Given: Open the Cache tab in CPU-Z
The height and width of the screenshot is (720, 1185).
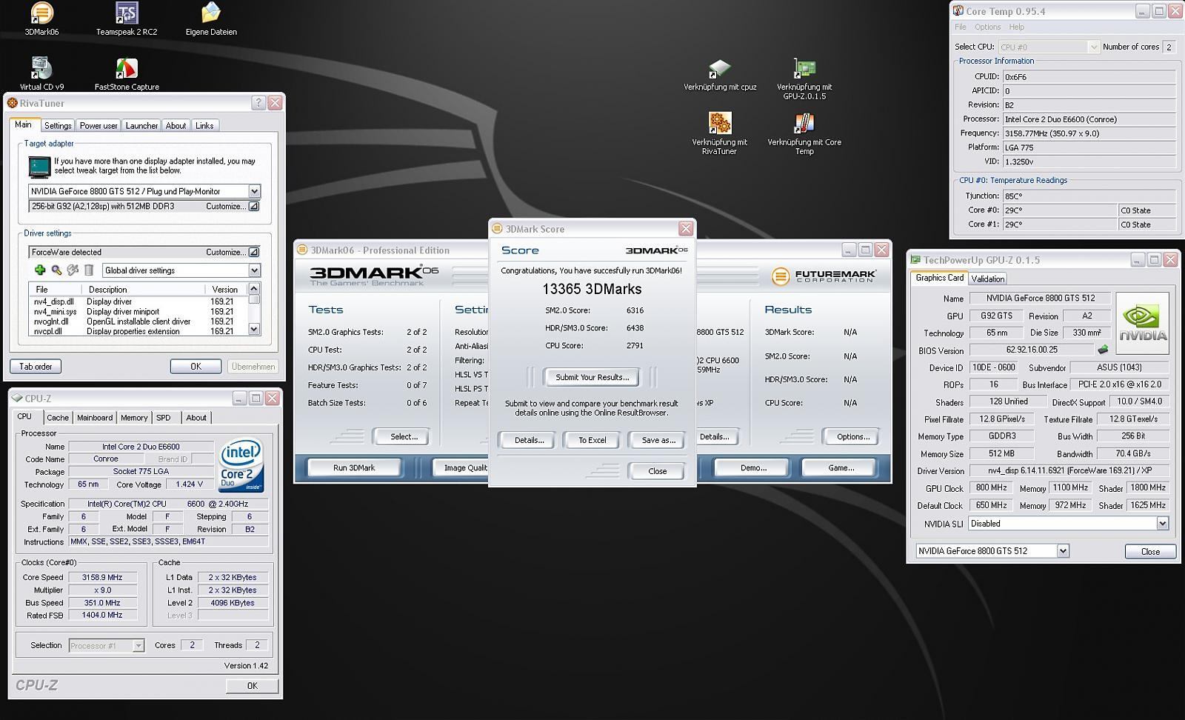Looking at the screenshot, I should [x=58, y=418].
